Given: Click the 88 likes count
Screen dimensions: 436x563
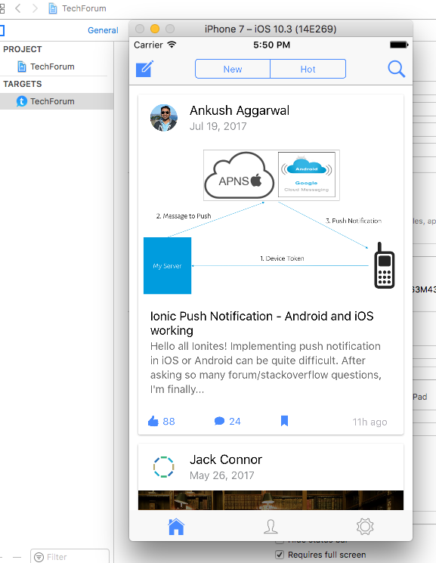Looking at the screenshot, I should [x=169, y=421].
